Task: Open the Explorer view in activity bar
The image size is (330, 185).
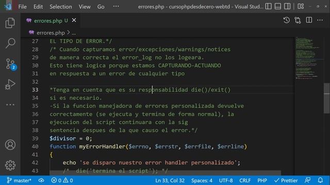Action: 10,23
